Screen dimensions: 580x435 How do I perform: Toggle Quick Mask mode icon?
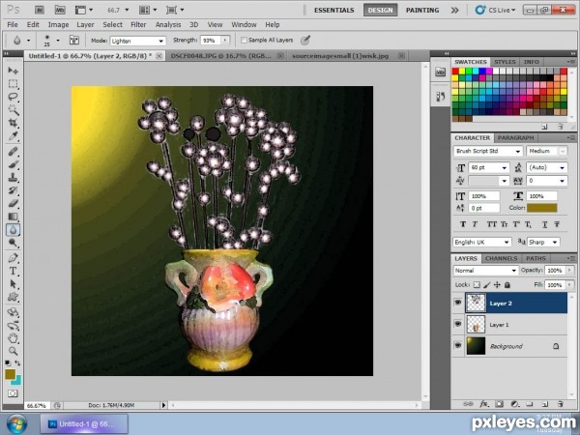pos(13,393)
